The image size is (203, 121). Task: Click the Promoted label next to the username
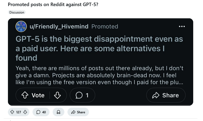tap(105, 26)
